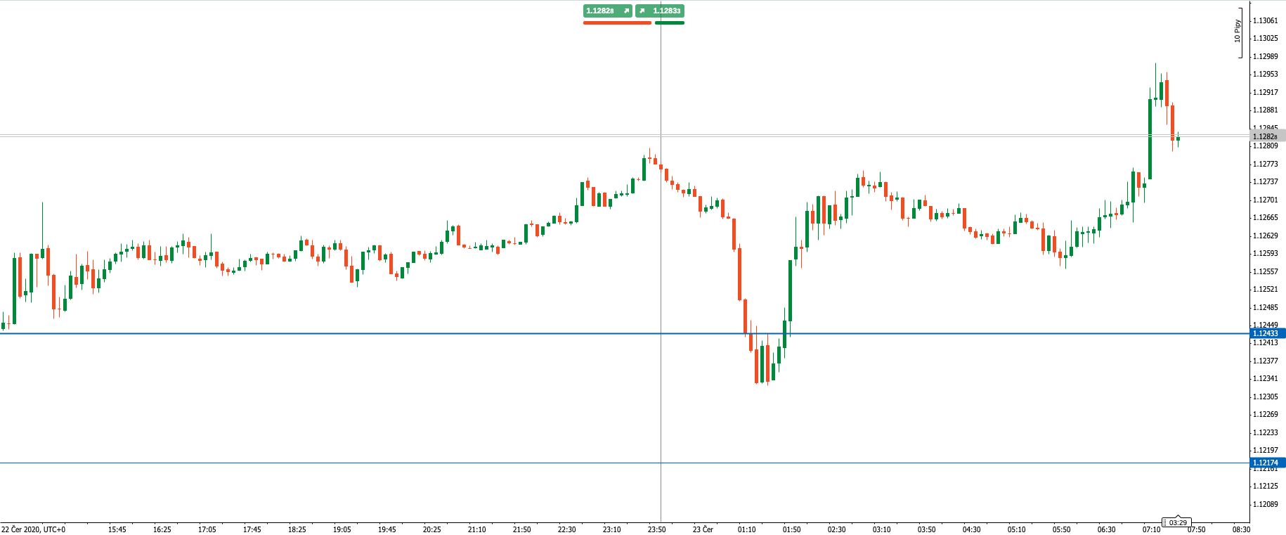Click the 21:10 time axis label
Screen dimensions: 1286x535
tap(477, 529)
